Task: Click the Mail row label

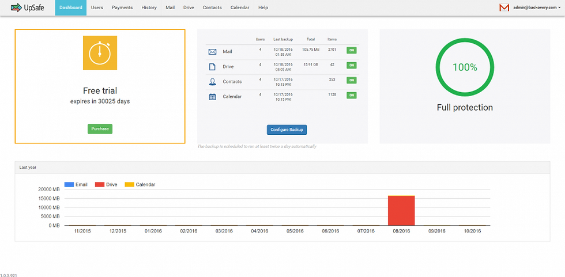Action: (227, 52)
